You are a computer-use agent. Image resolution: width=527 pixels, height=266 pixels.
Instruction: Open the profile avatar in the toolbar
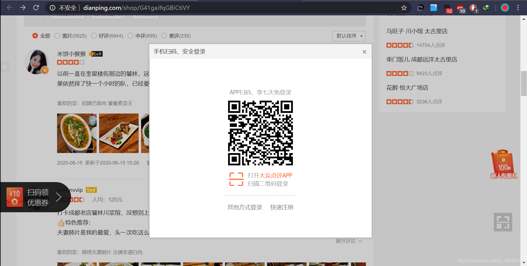point(505,8)
